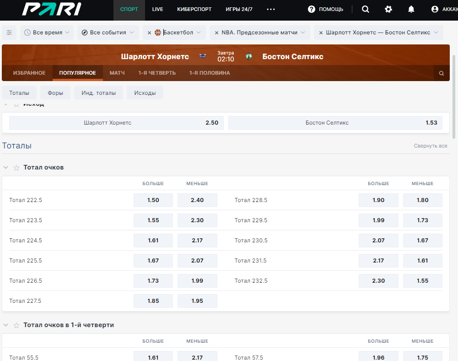Click the Тоталы section heading
458x361 pixels.
pos(17,146)
